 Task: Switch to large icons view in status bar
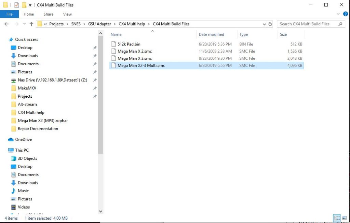click(344, 218)
